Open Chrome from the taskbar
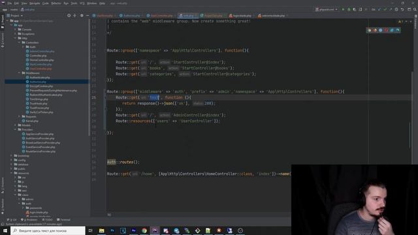418x235 pixels. point(144,230)
